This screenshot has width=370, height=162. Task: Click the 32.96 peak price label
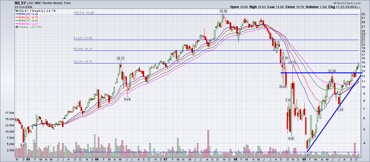[223, 11]
